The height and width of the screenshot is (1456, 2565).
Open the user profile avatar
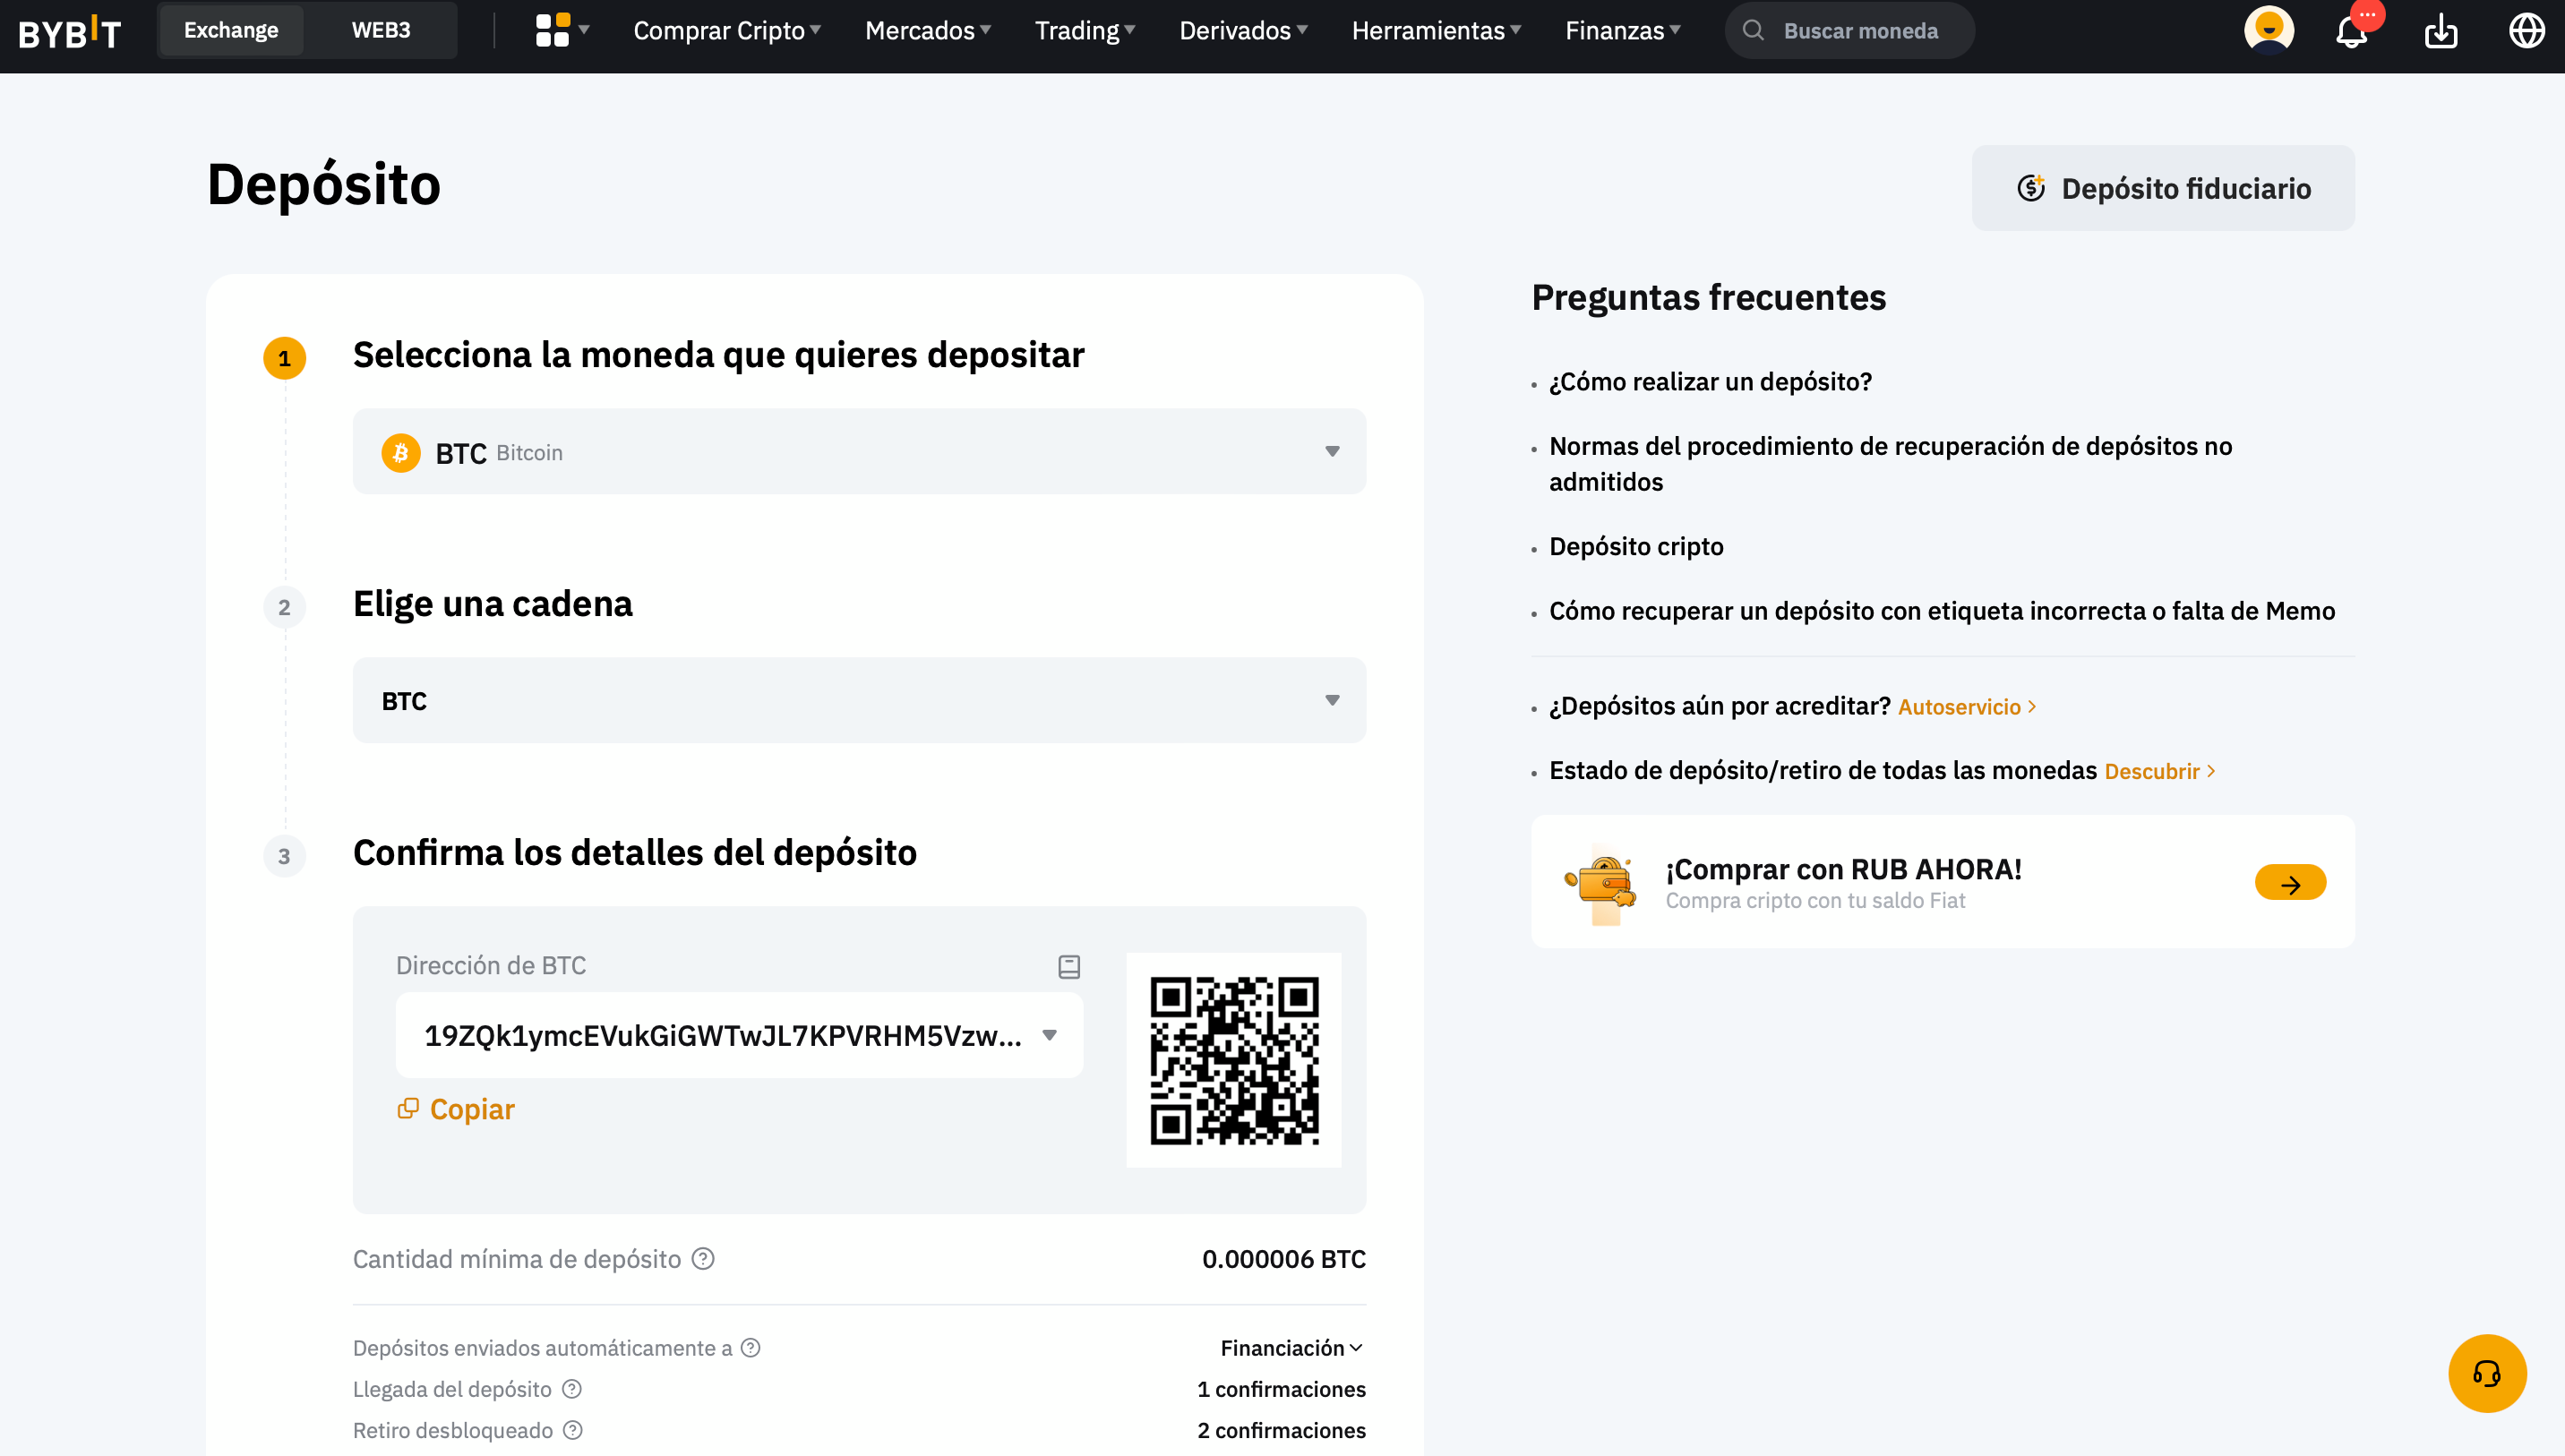tap(2268, 30)
